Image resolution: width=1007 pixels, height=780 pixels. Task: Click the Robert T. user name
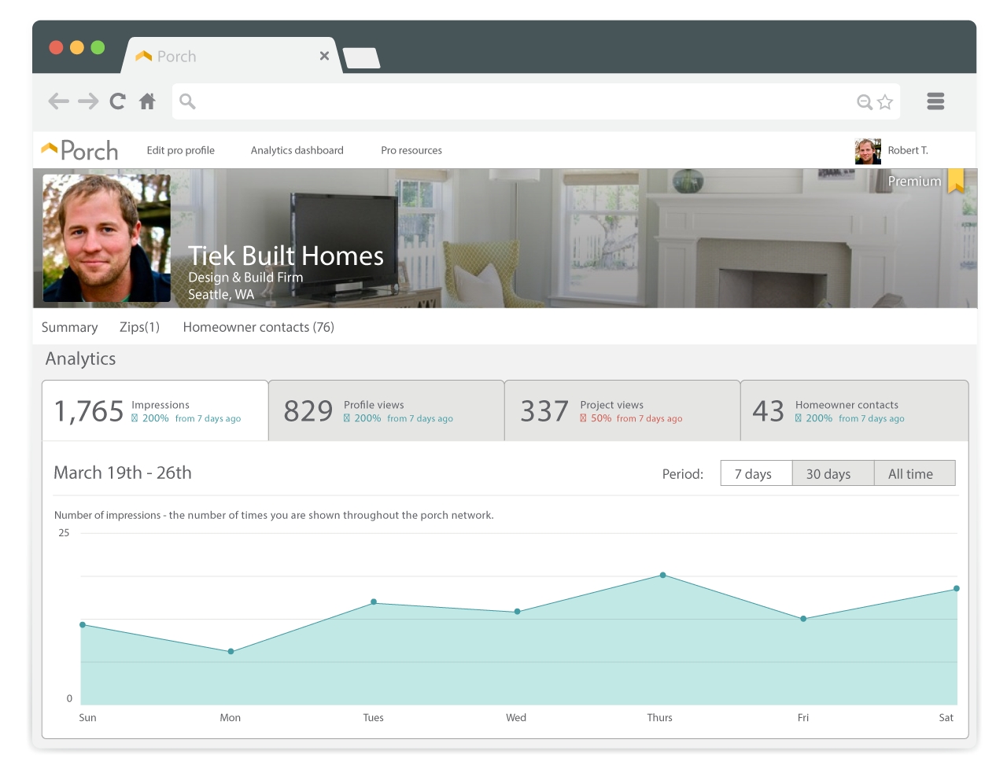pyautogui.click(x=908, y=150)
